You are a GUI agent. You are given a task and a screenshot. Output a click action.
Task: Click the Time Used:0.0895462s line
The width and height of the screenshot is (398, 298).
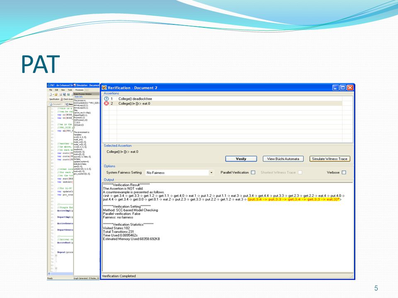point(120,235)
